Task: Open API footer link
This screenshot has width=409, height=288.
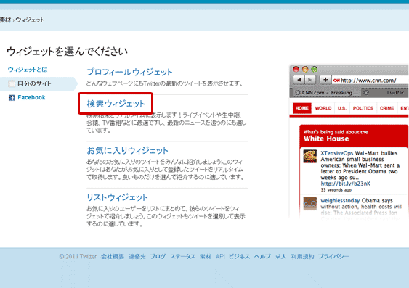Action: tap(220, 257)
